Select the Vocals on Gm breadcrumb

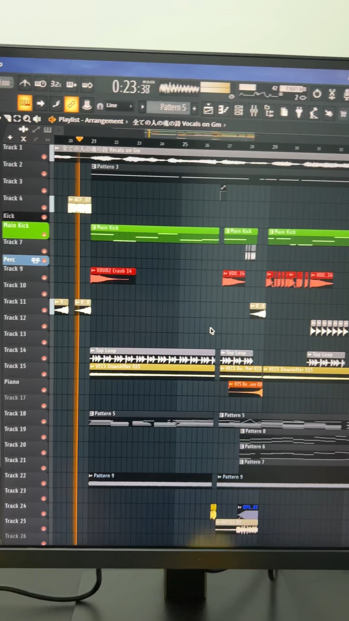pos(177,123)
